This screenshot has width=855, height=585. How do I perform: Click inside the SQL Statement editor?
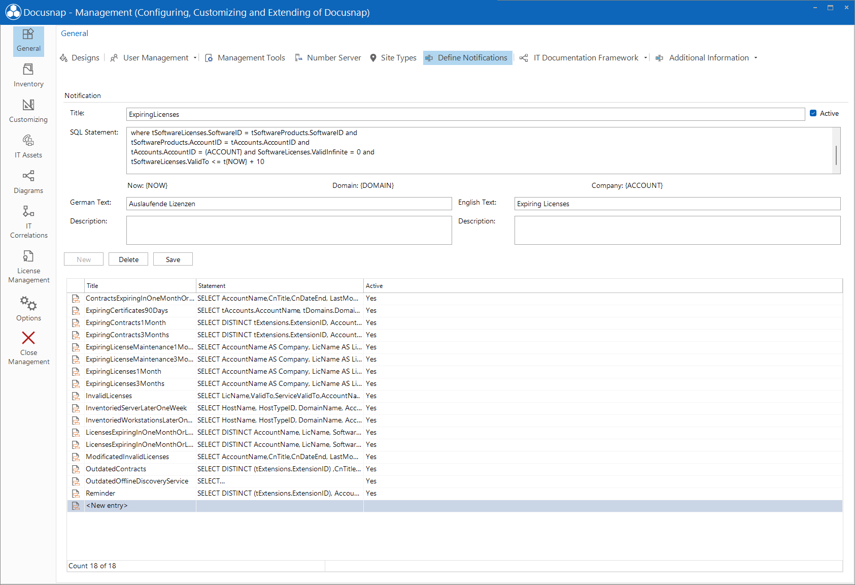click(x=479, y=151)
